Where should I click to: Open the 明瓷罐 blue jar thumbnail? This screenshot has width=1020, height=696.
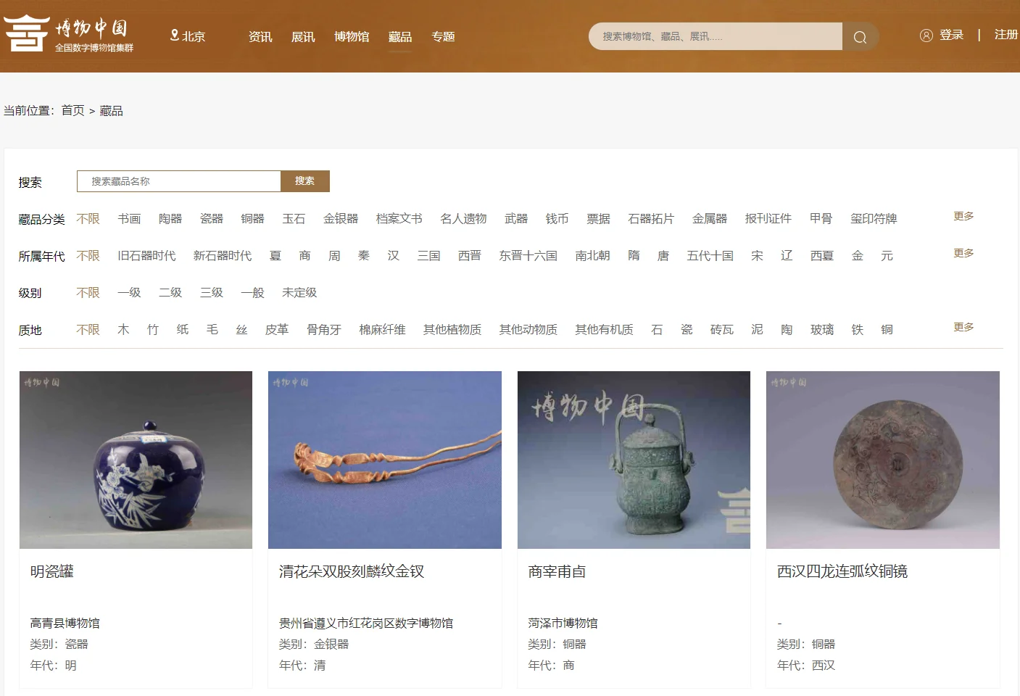136,460
